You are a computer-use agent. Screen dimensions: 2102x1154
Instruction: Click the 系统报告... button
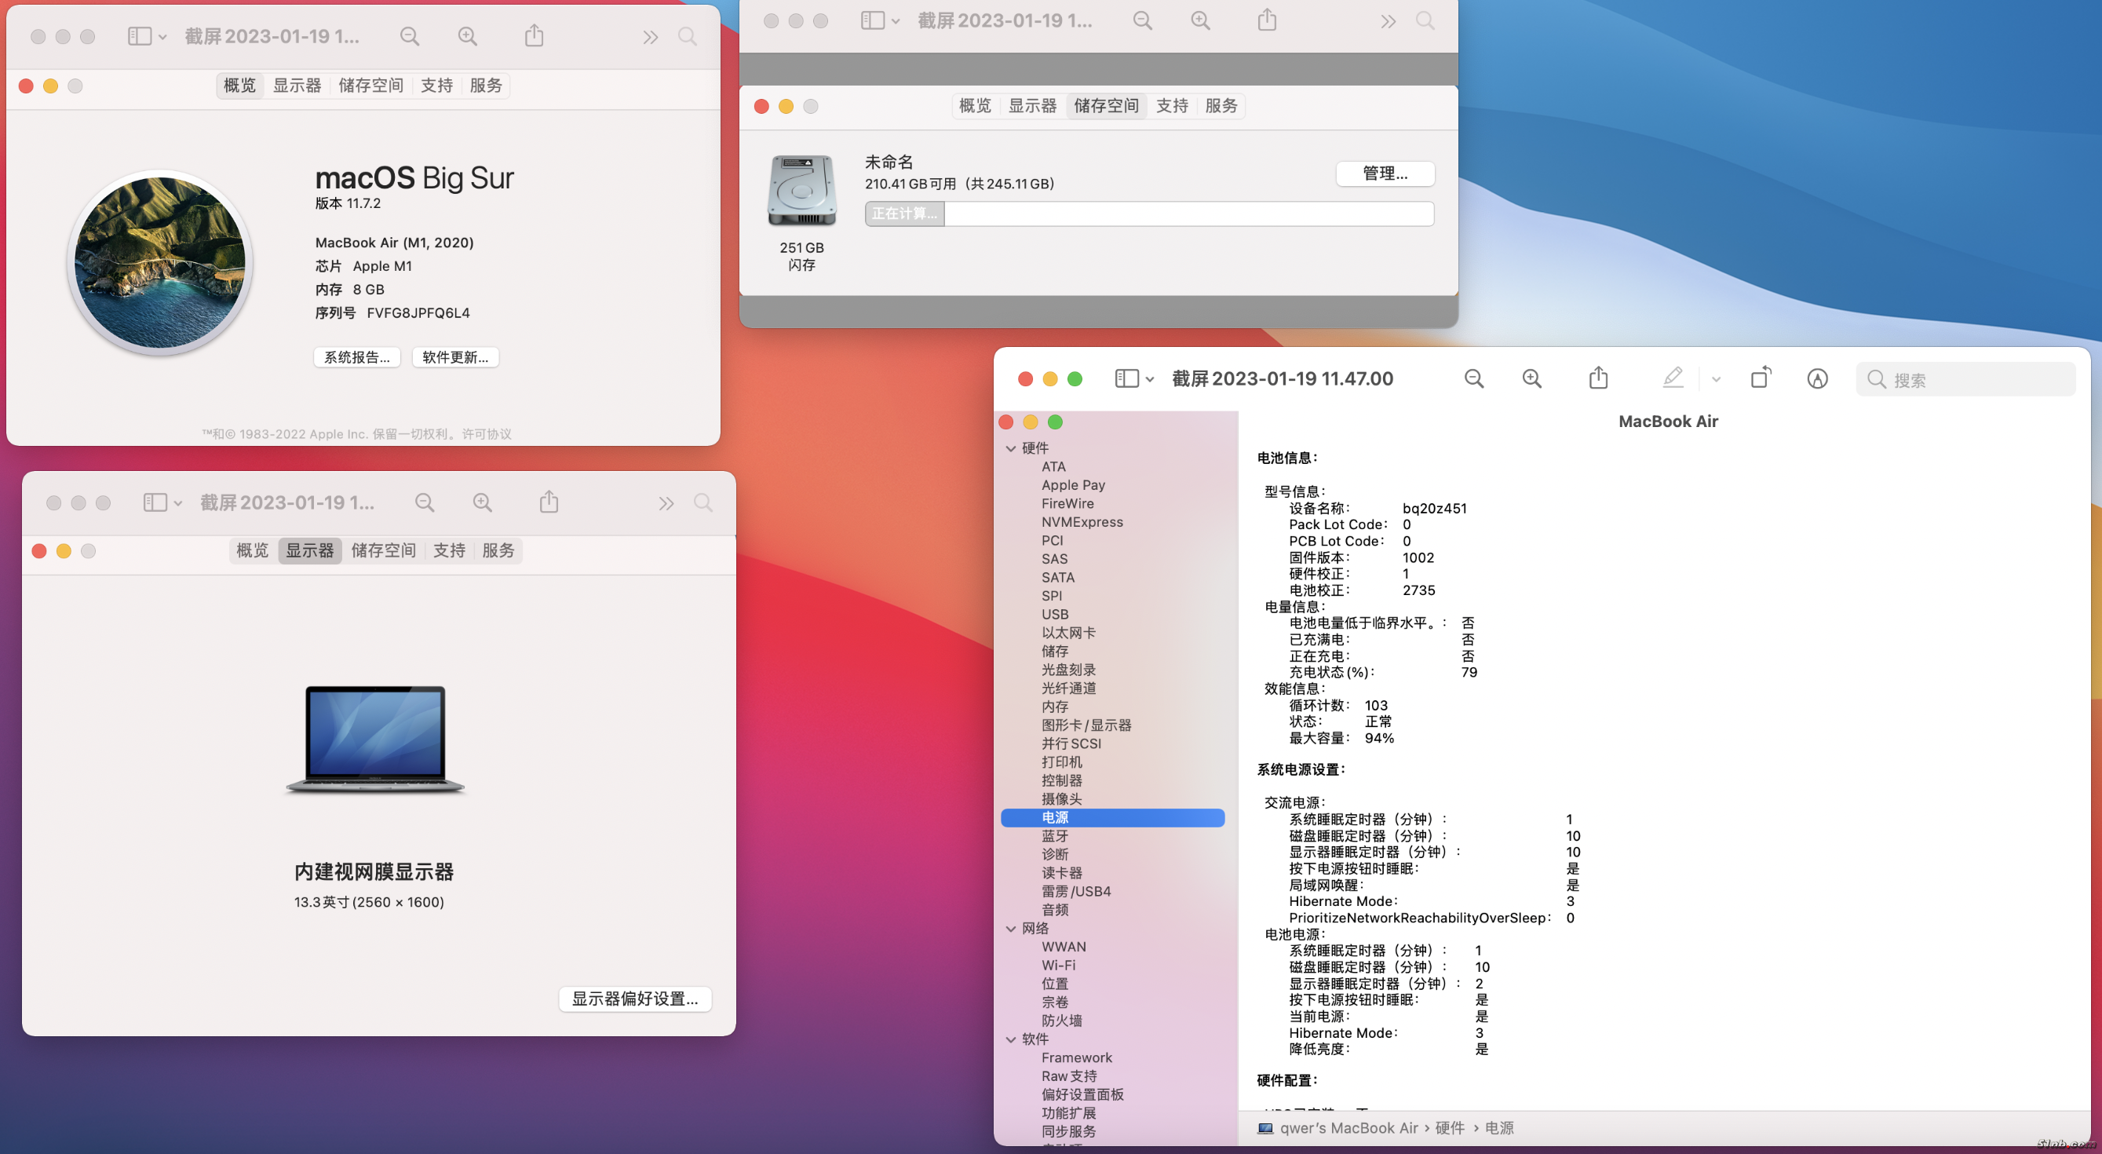(x=356, y=357)
